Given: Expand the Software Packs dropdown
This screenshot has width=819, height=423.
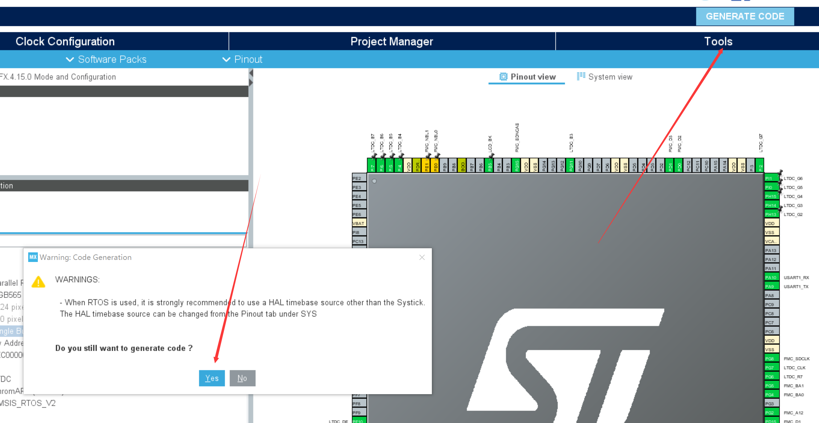Looking at the screenshot, I should point(106,59).
